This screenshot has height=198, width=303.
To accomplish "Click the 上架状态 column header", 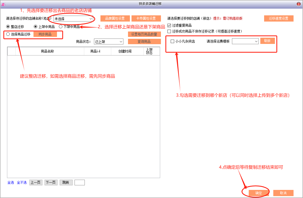I will pos(151,51).
